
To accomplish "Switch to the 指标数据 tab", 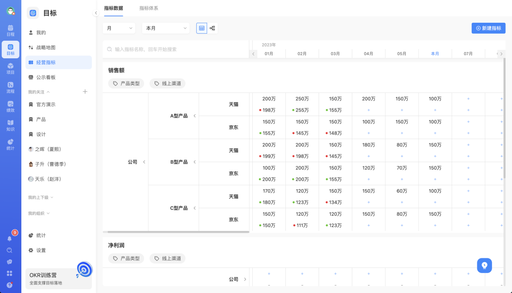I will coord(114,8).
